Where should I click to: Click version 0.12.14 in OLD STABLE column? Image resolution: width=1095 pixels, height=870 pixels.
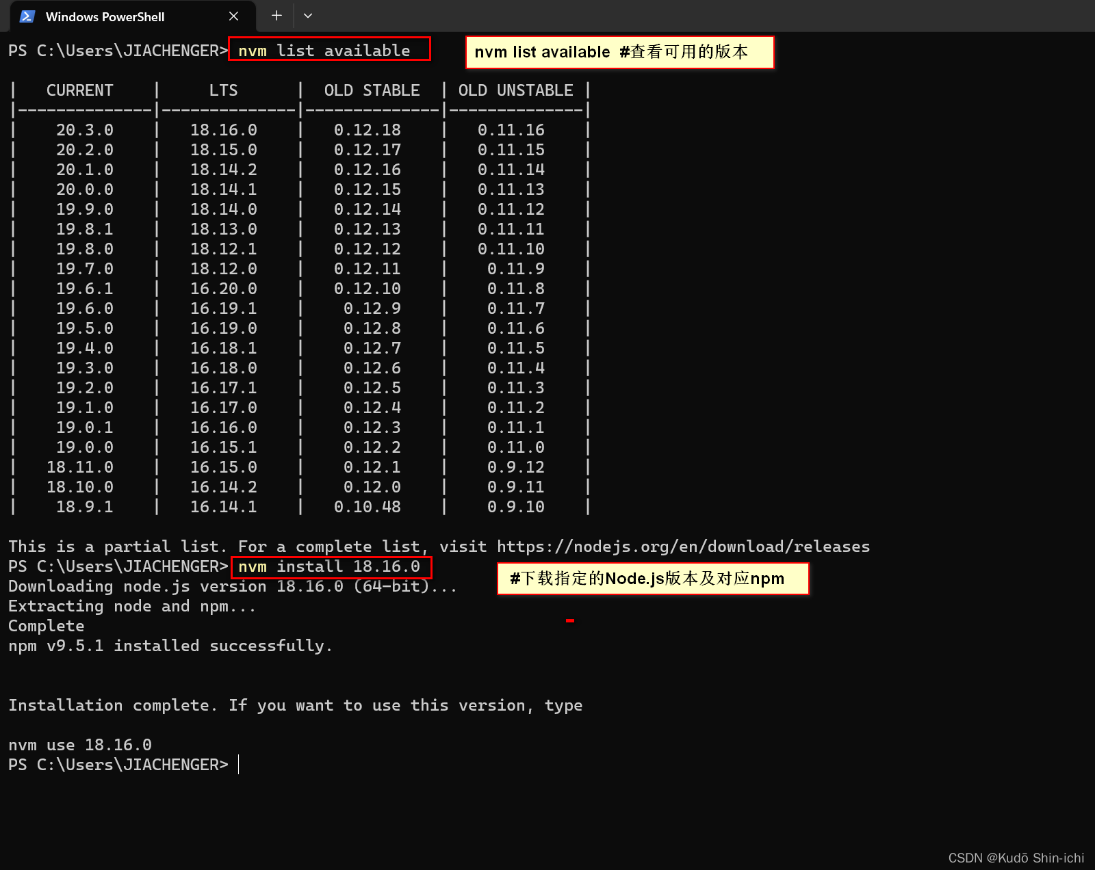[368, 209]
